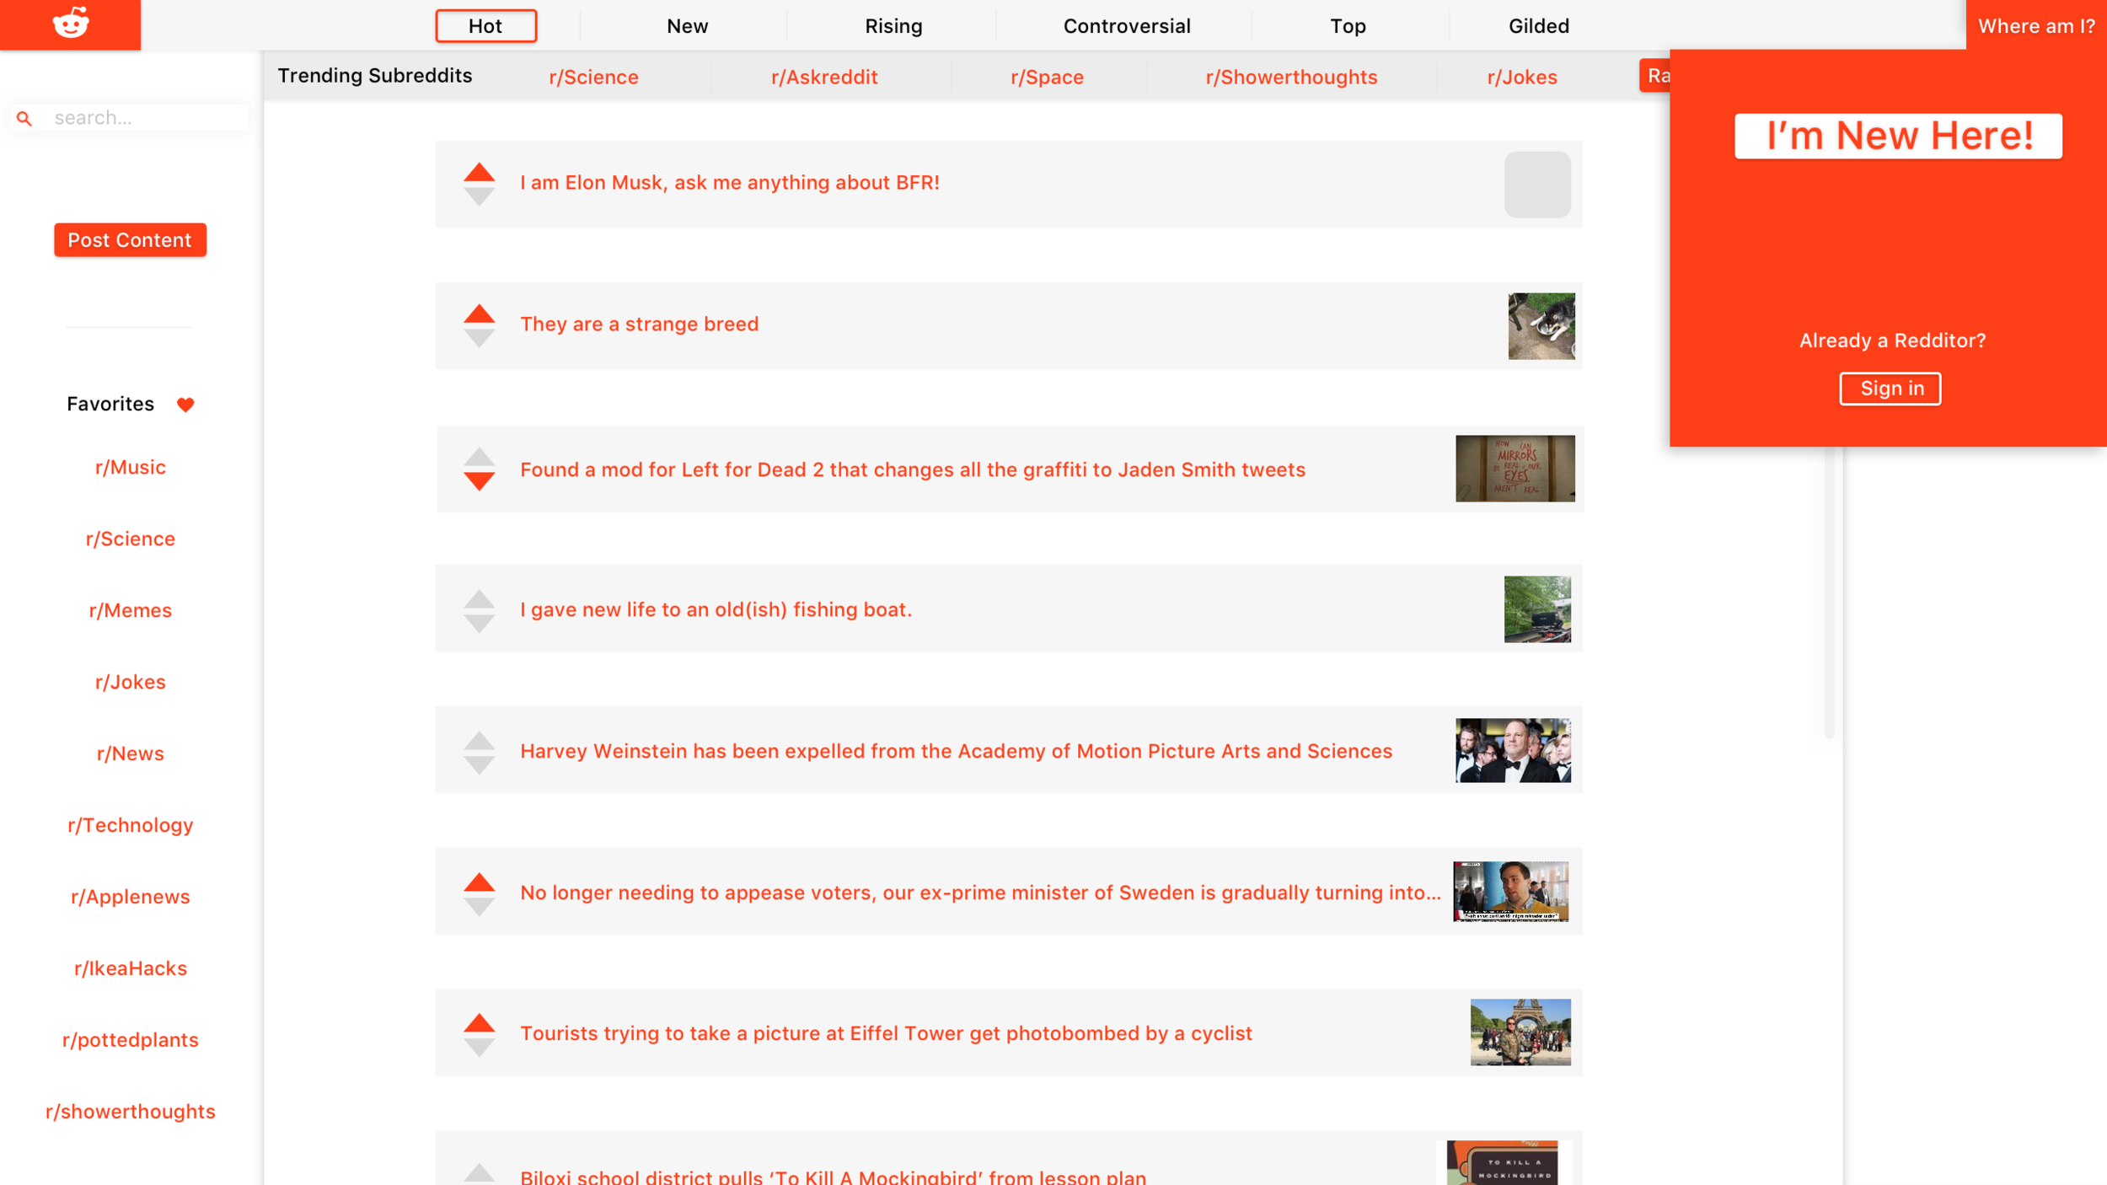The height and width of the screenshot is (1185, 2107).
Task: Click the husky dog thumbnail
Action: click(x=1541, y=326)
